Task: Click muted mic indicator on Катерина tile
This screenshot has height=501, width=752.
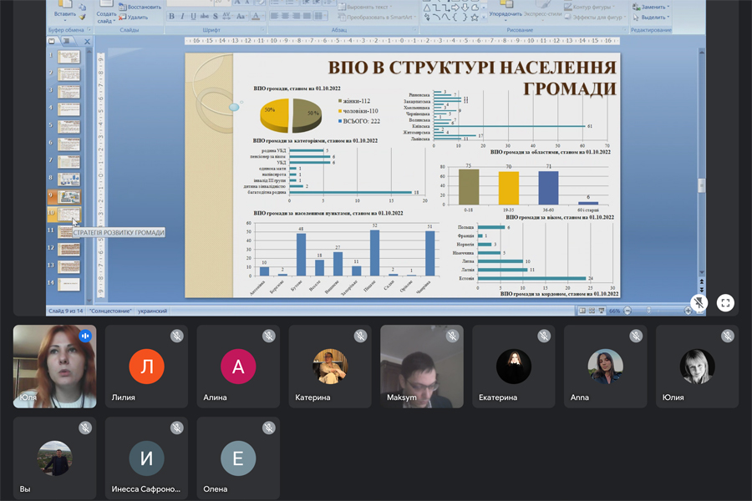Action: tap(361, 336)
